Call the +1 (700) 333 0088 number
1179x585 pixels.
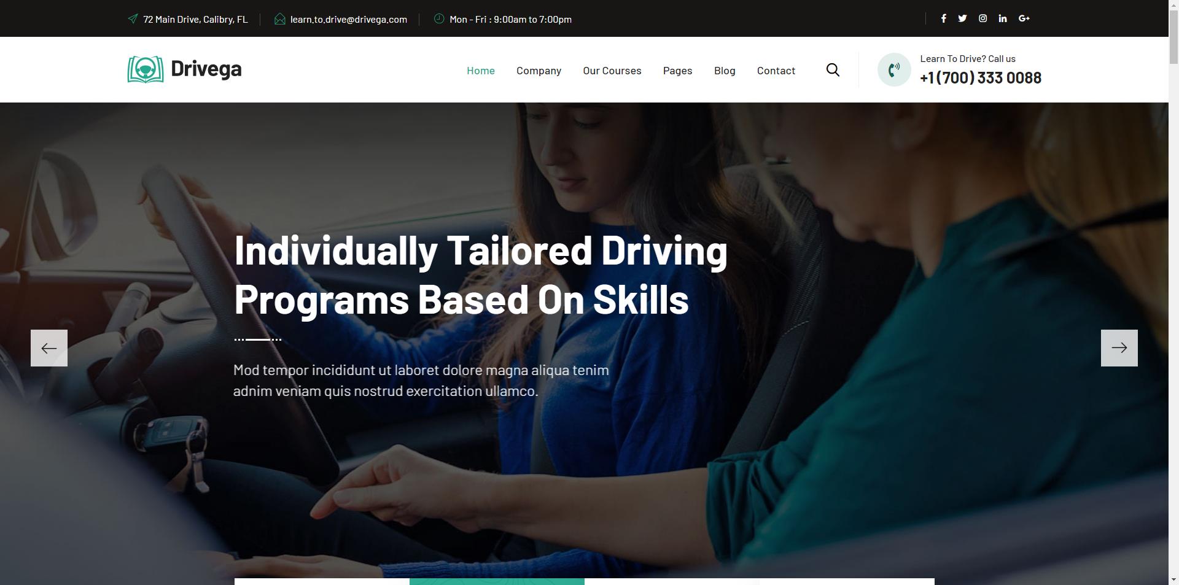coord(981,78)
